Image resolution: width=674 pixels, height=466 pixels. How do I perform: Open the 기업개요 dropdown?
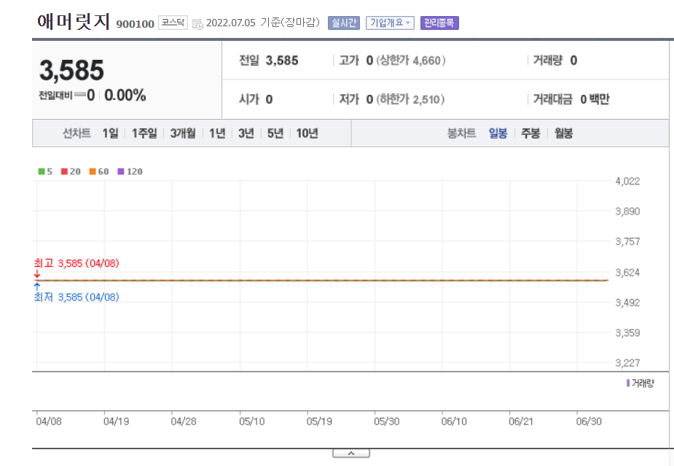[x=390, y=23]
